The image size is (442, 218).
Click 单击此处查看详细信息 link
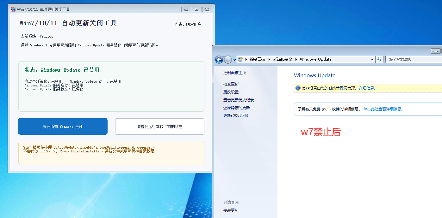coord(383,109)
